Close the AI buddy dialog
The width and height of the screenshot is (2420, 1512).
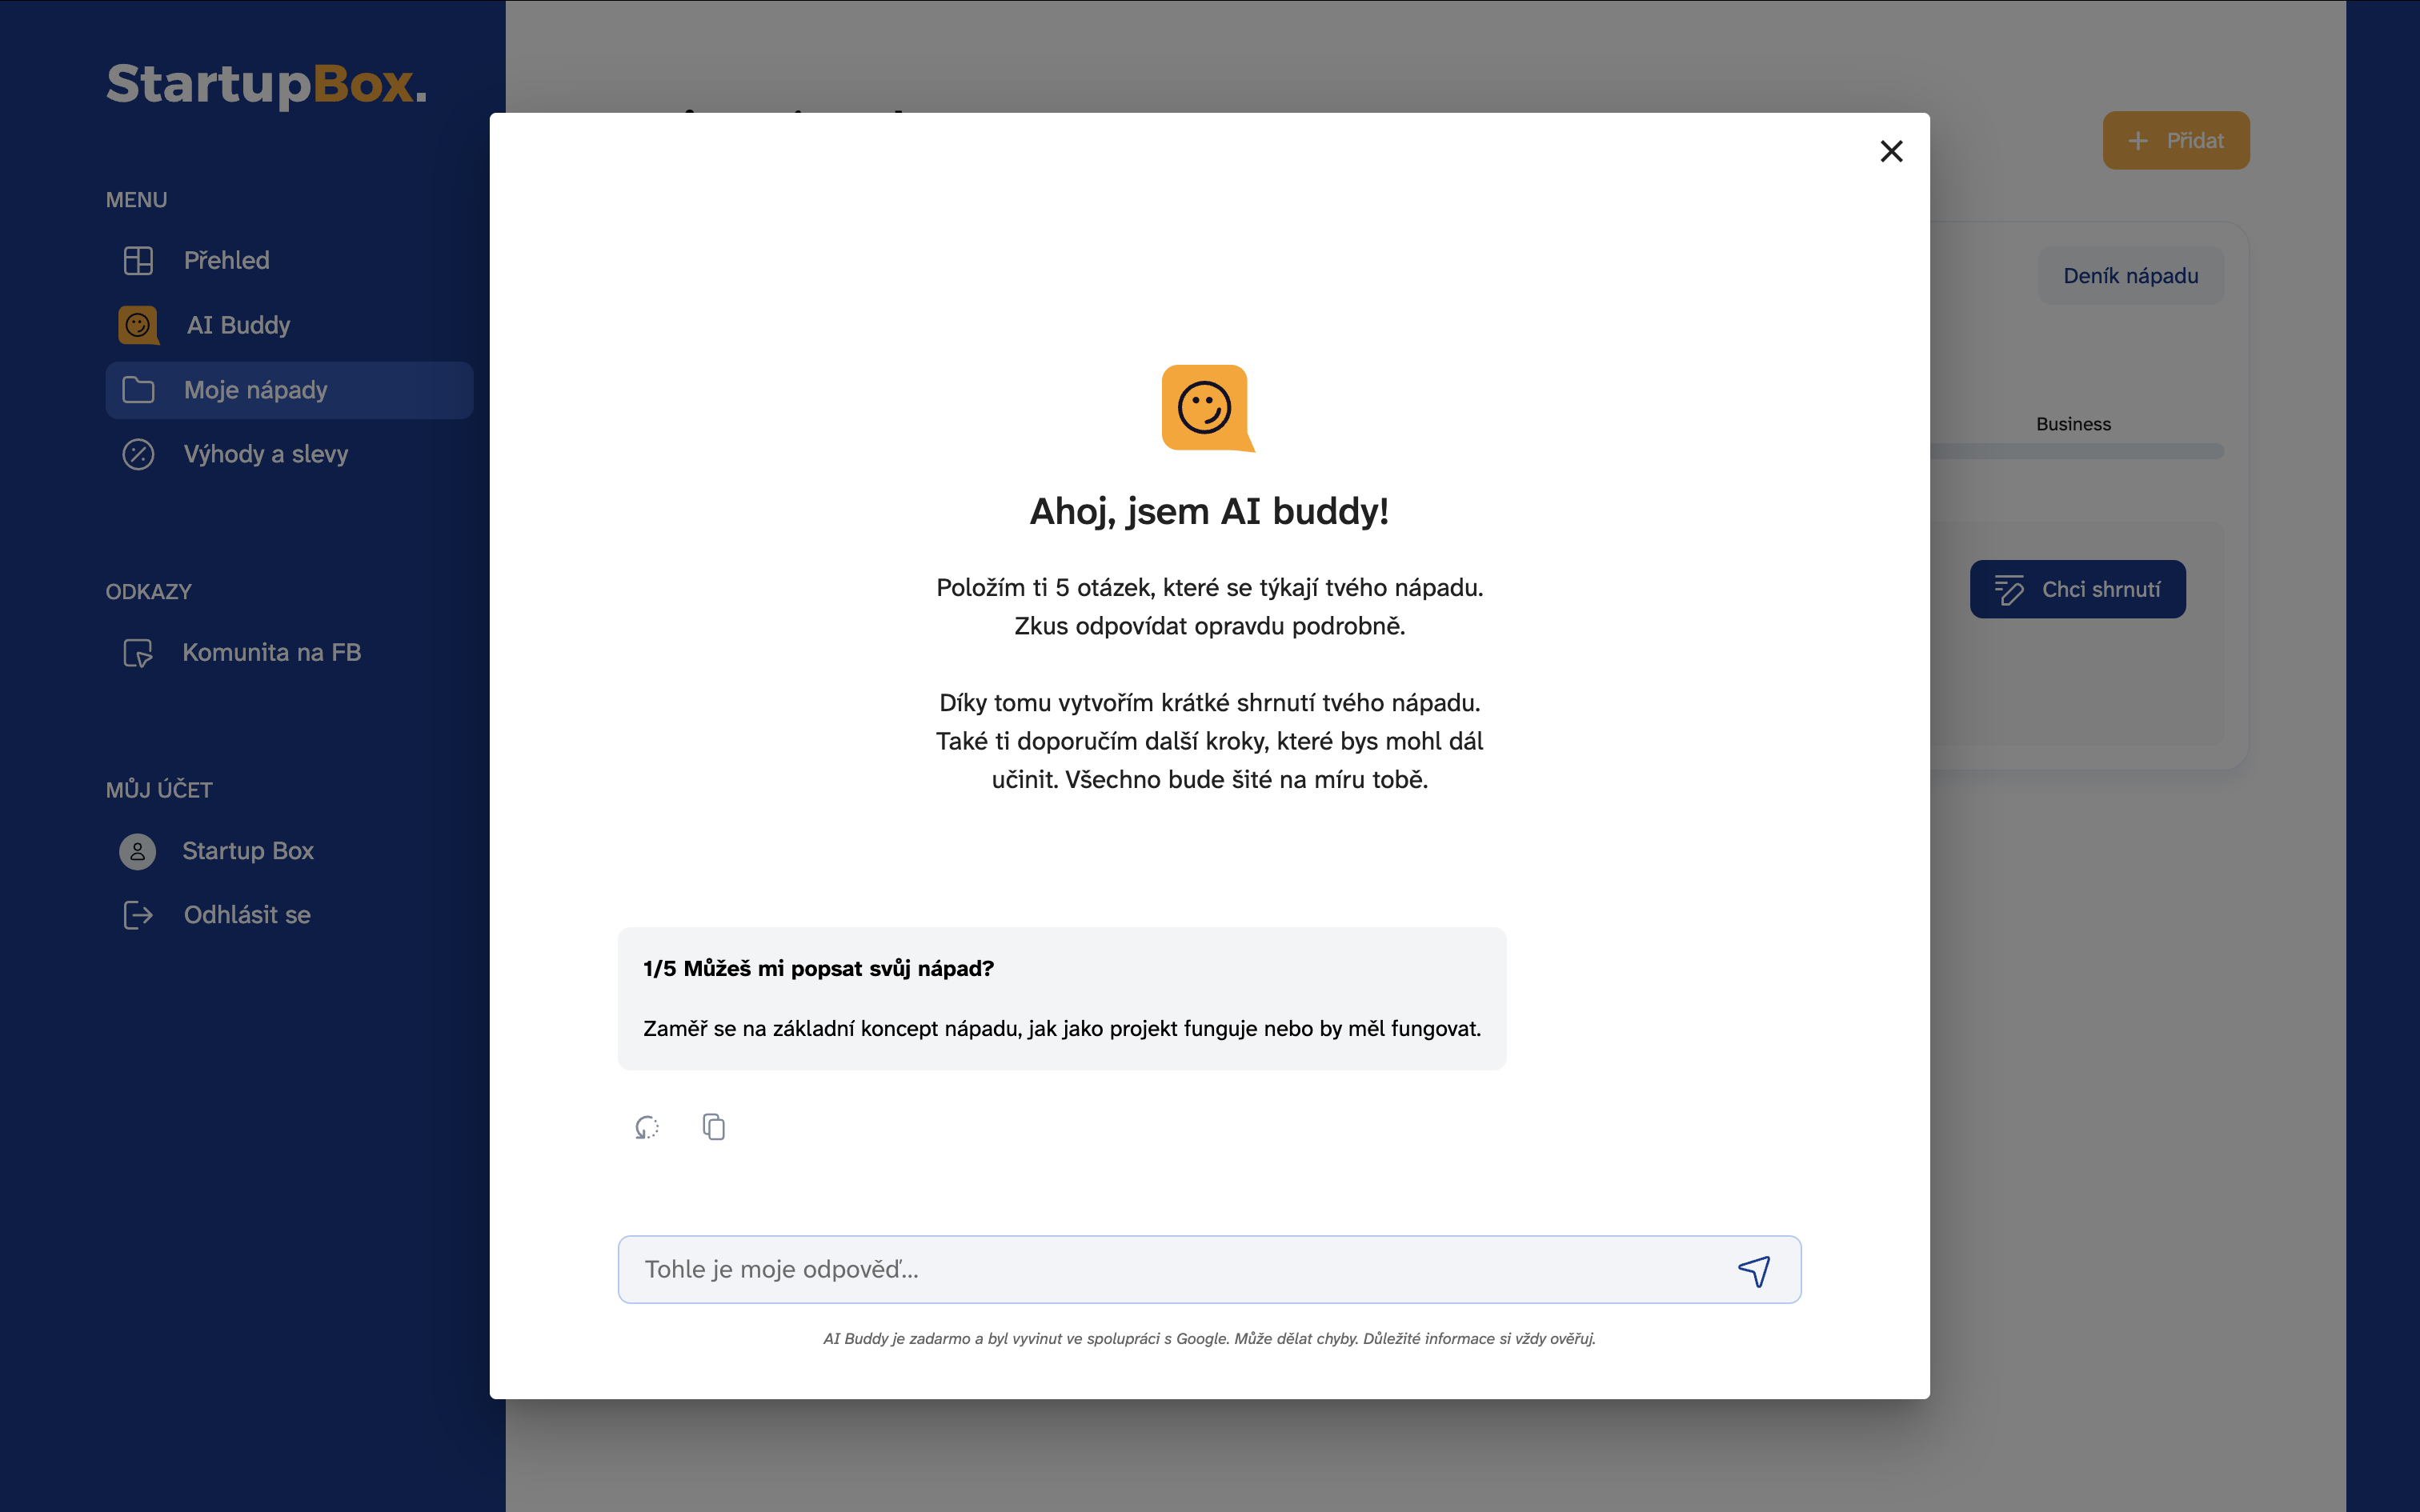click(x=1890, y=151)
